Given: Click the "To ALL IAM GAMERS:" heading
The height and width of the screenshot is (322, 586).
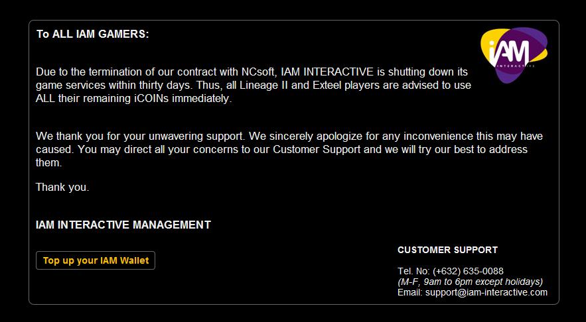Looking at the screenshot, I should click(92, 34).
